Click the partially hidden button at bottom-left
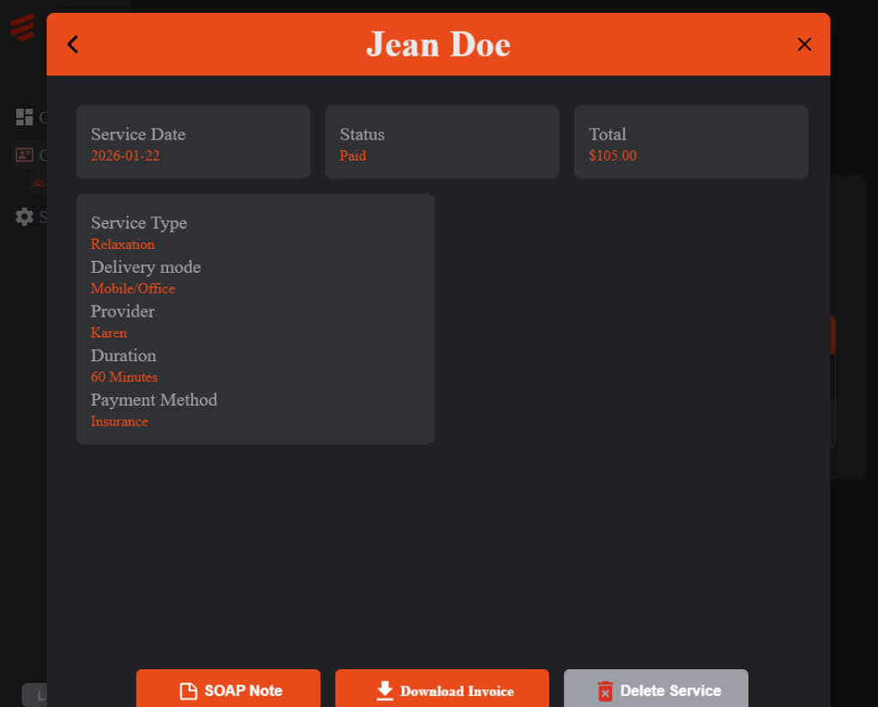This screenshot has width=878, height=707. [x=39, y=695]
